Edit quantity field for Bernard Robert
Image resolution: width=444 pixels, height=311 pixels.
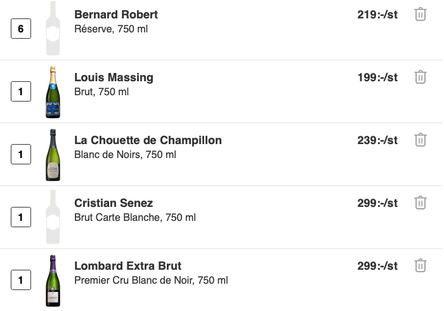click(21, 29)
